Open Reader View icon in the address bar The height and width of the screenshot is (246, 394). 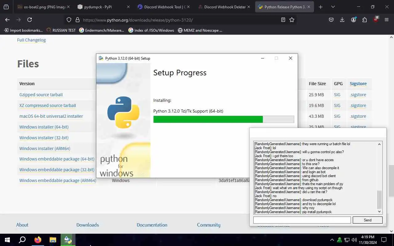tap(283, 20)
